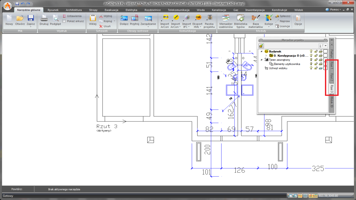Open Opcje options dialog
This screenshot has height=200, width=356.
pyautogui.click(x=298, y=20)
